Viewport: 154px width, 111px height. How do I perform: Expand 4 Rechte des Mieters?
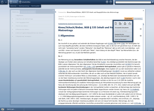12,26
